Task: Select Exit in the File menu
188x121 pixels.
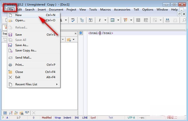Action: point(34,77)
